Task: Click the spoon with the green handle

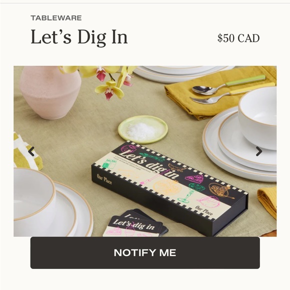Action: 227,85
